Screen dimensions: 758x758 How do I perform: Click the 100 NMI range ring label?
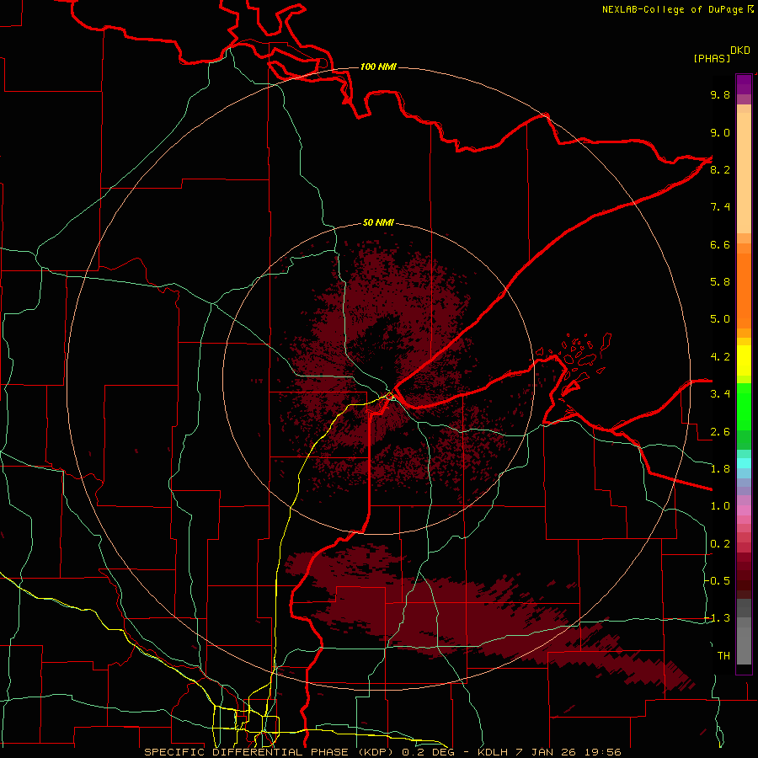pyautogui.click(x=378, y=67)
